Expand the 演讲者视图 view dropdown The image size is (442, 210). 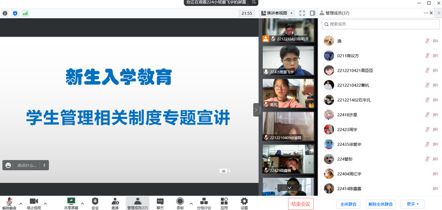pos(277,13)
